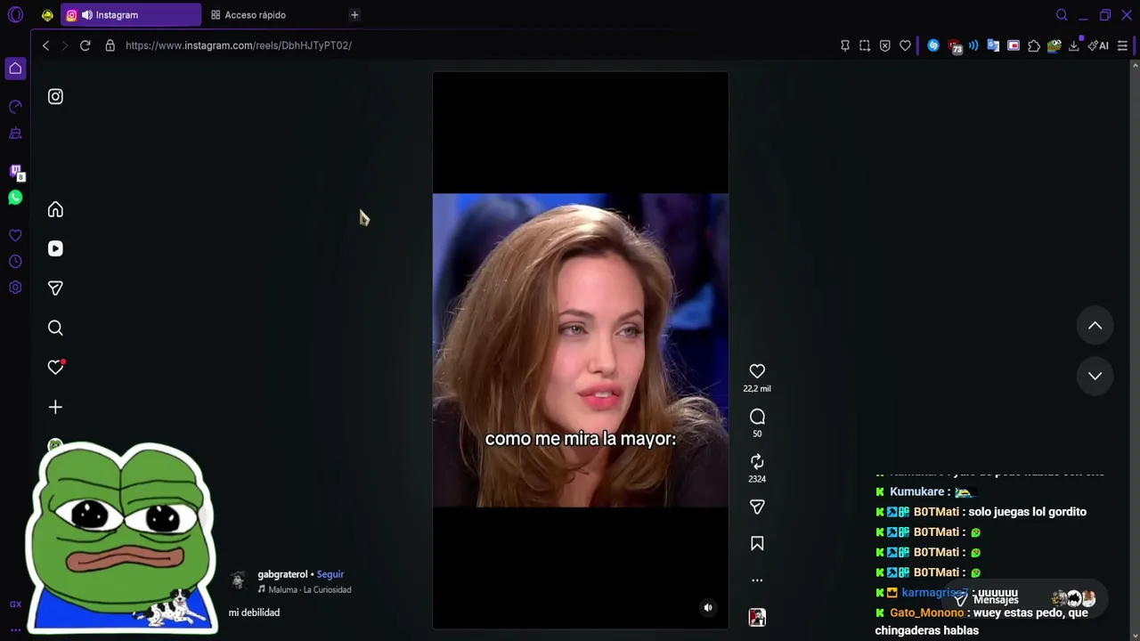
Task: Toggle the reel's sound
Action: (708, 608)
